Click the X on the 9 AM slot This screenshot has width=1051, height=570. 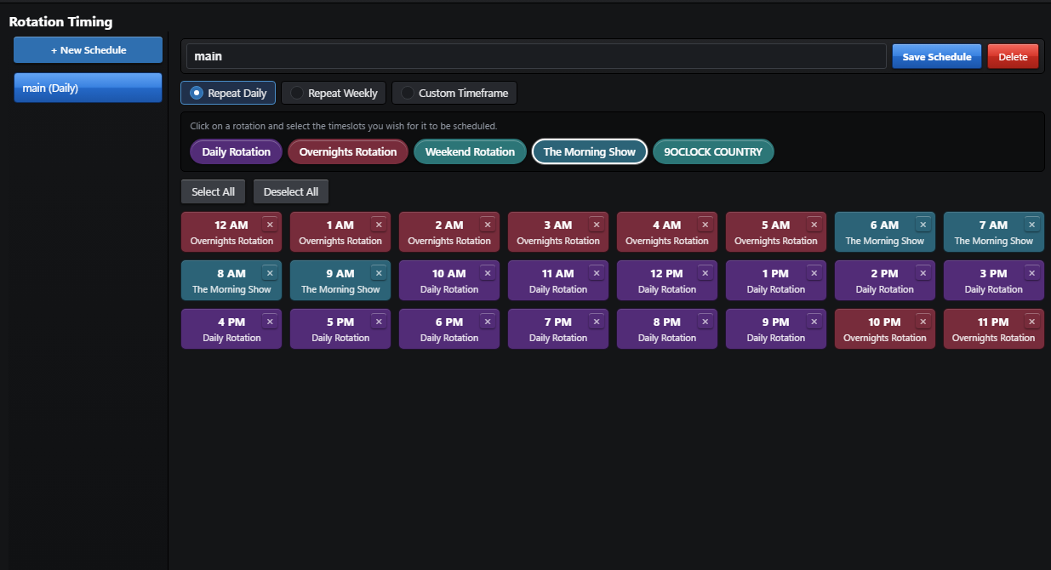click(x=379, y=273)
